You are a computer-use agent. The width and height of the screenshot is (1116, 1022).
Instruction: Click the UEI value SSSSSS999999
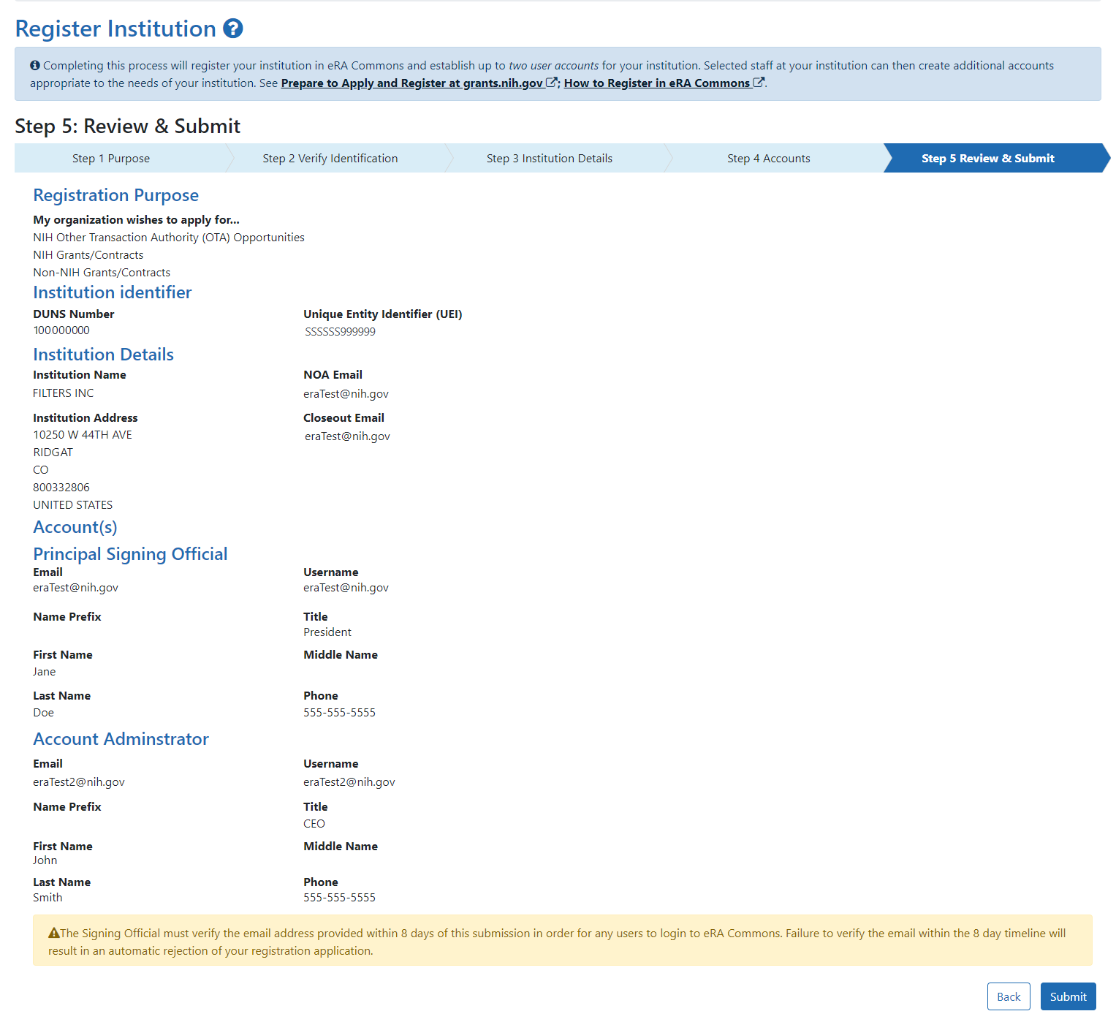(x=340, y=332)
